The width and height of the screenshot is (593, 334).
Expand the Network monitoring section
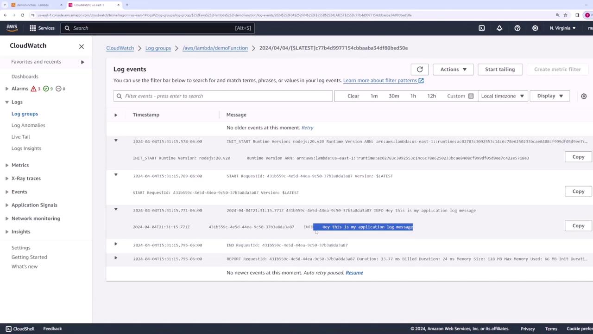tap(7, 218)
